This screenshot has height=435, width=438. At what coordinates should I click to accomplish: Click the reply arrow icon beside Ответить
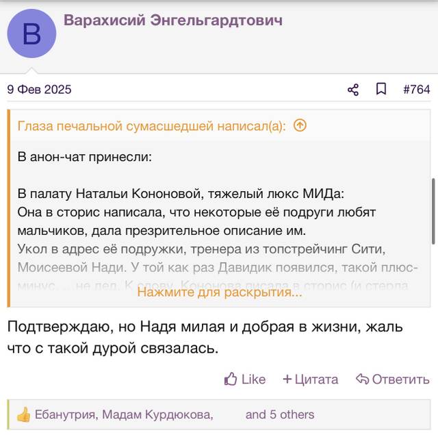coord(362,379)
